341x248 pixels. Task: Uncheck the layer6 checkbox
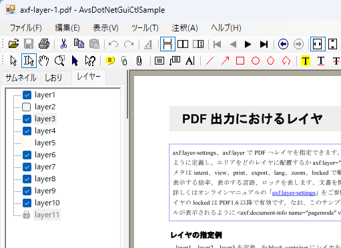coord(27,155)
